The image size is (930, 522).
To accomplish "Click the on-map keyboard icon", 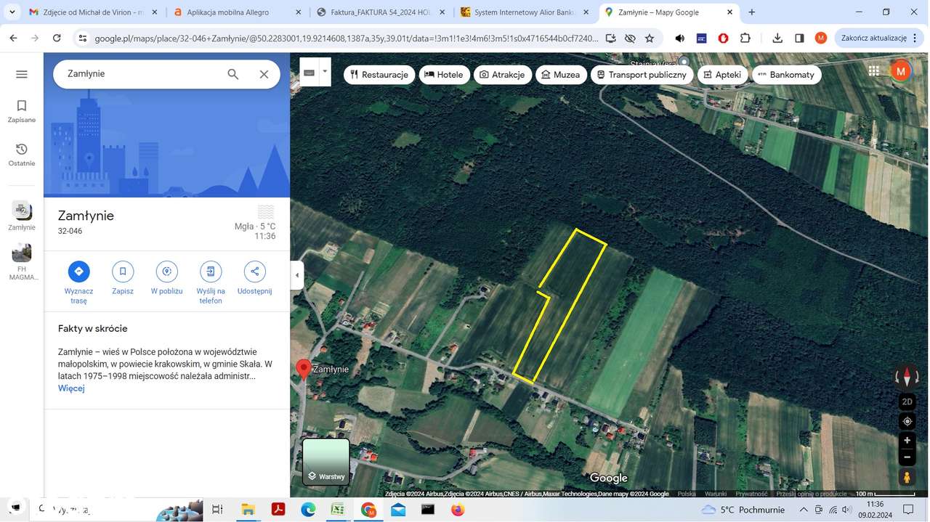I will click(309, 72).
